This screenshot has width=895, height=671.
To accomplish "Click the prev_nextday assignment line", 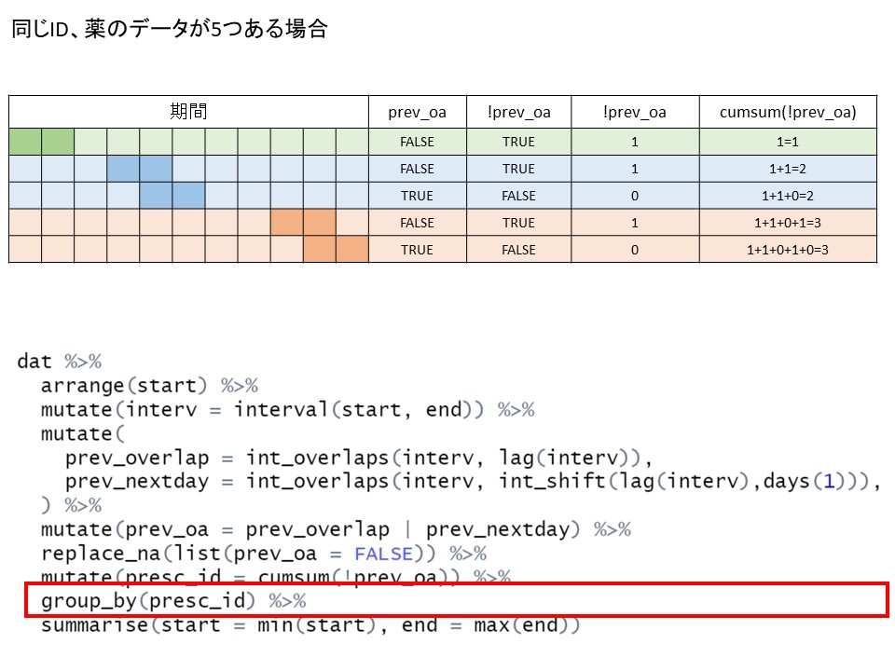I will tap(472, 482).
